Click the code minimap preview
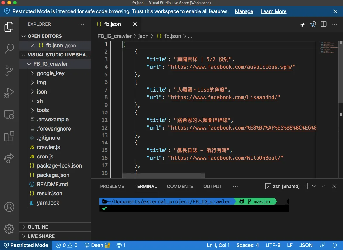This screenshot has height=250, width=343. [328, 47]
